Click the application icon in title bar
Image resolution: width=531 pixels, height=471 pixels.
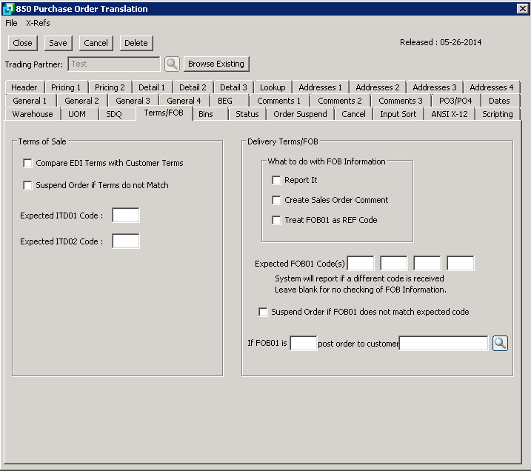click(7, 8)
